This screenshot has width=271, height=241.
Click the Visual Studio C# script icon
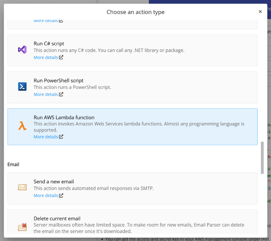click(x=22, y=49)
